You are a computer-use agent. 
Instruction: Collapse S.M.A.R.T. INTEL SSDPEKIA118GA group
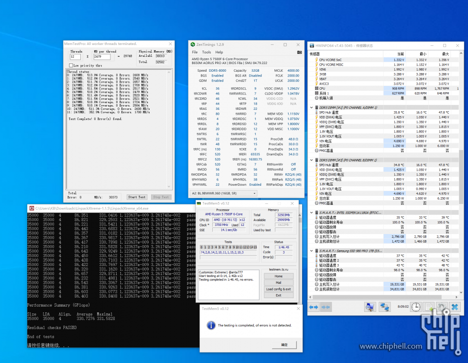coord(311,213)
